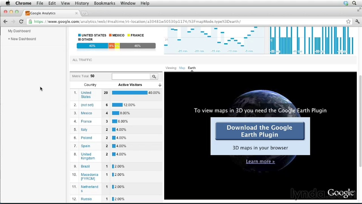The image size is (362, 204).
Task: Open Chrome's wrench settings menu
Action: pos(357,22)
